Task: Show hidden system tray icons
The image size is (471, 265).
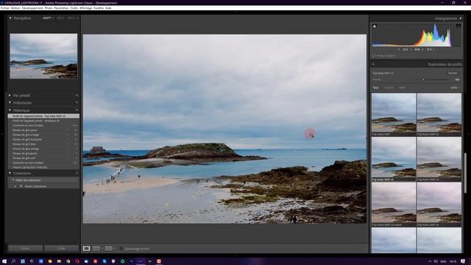Action: point(430,261)
